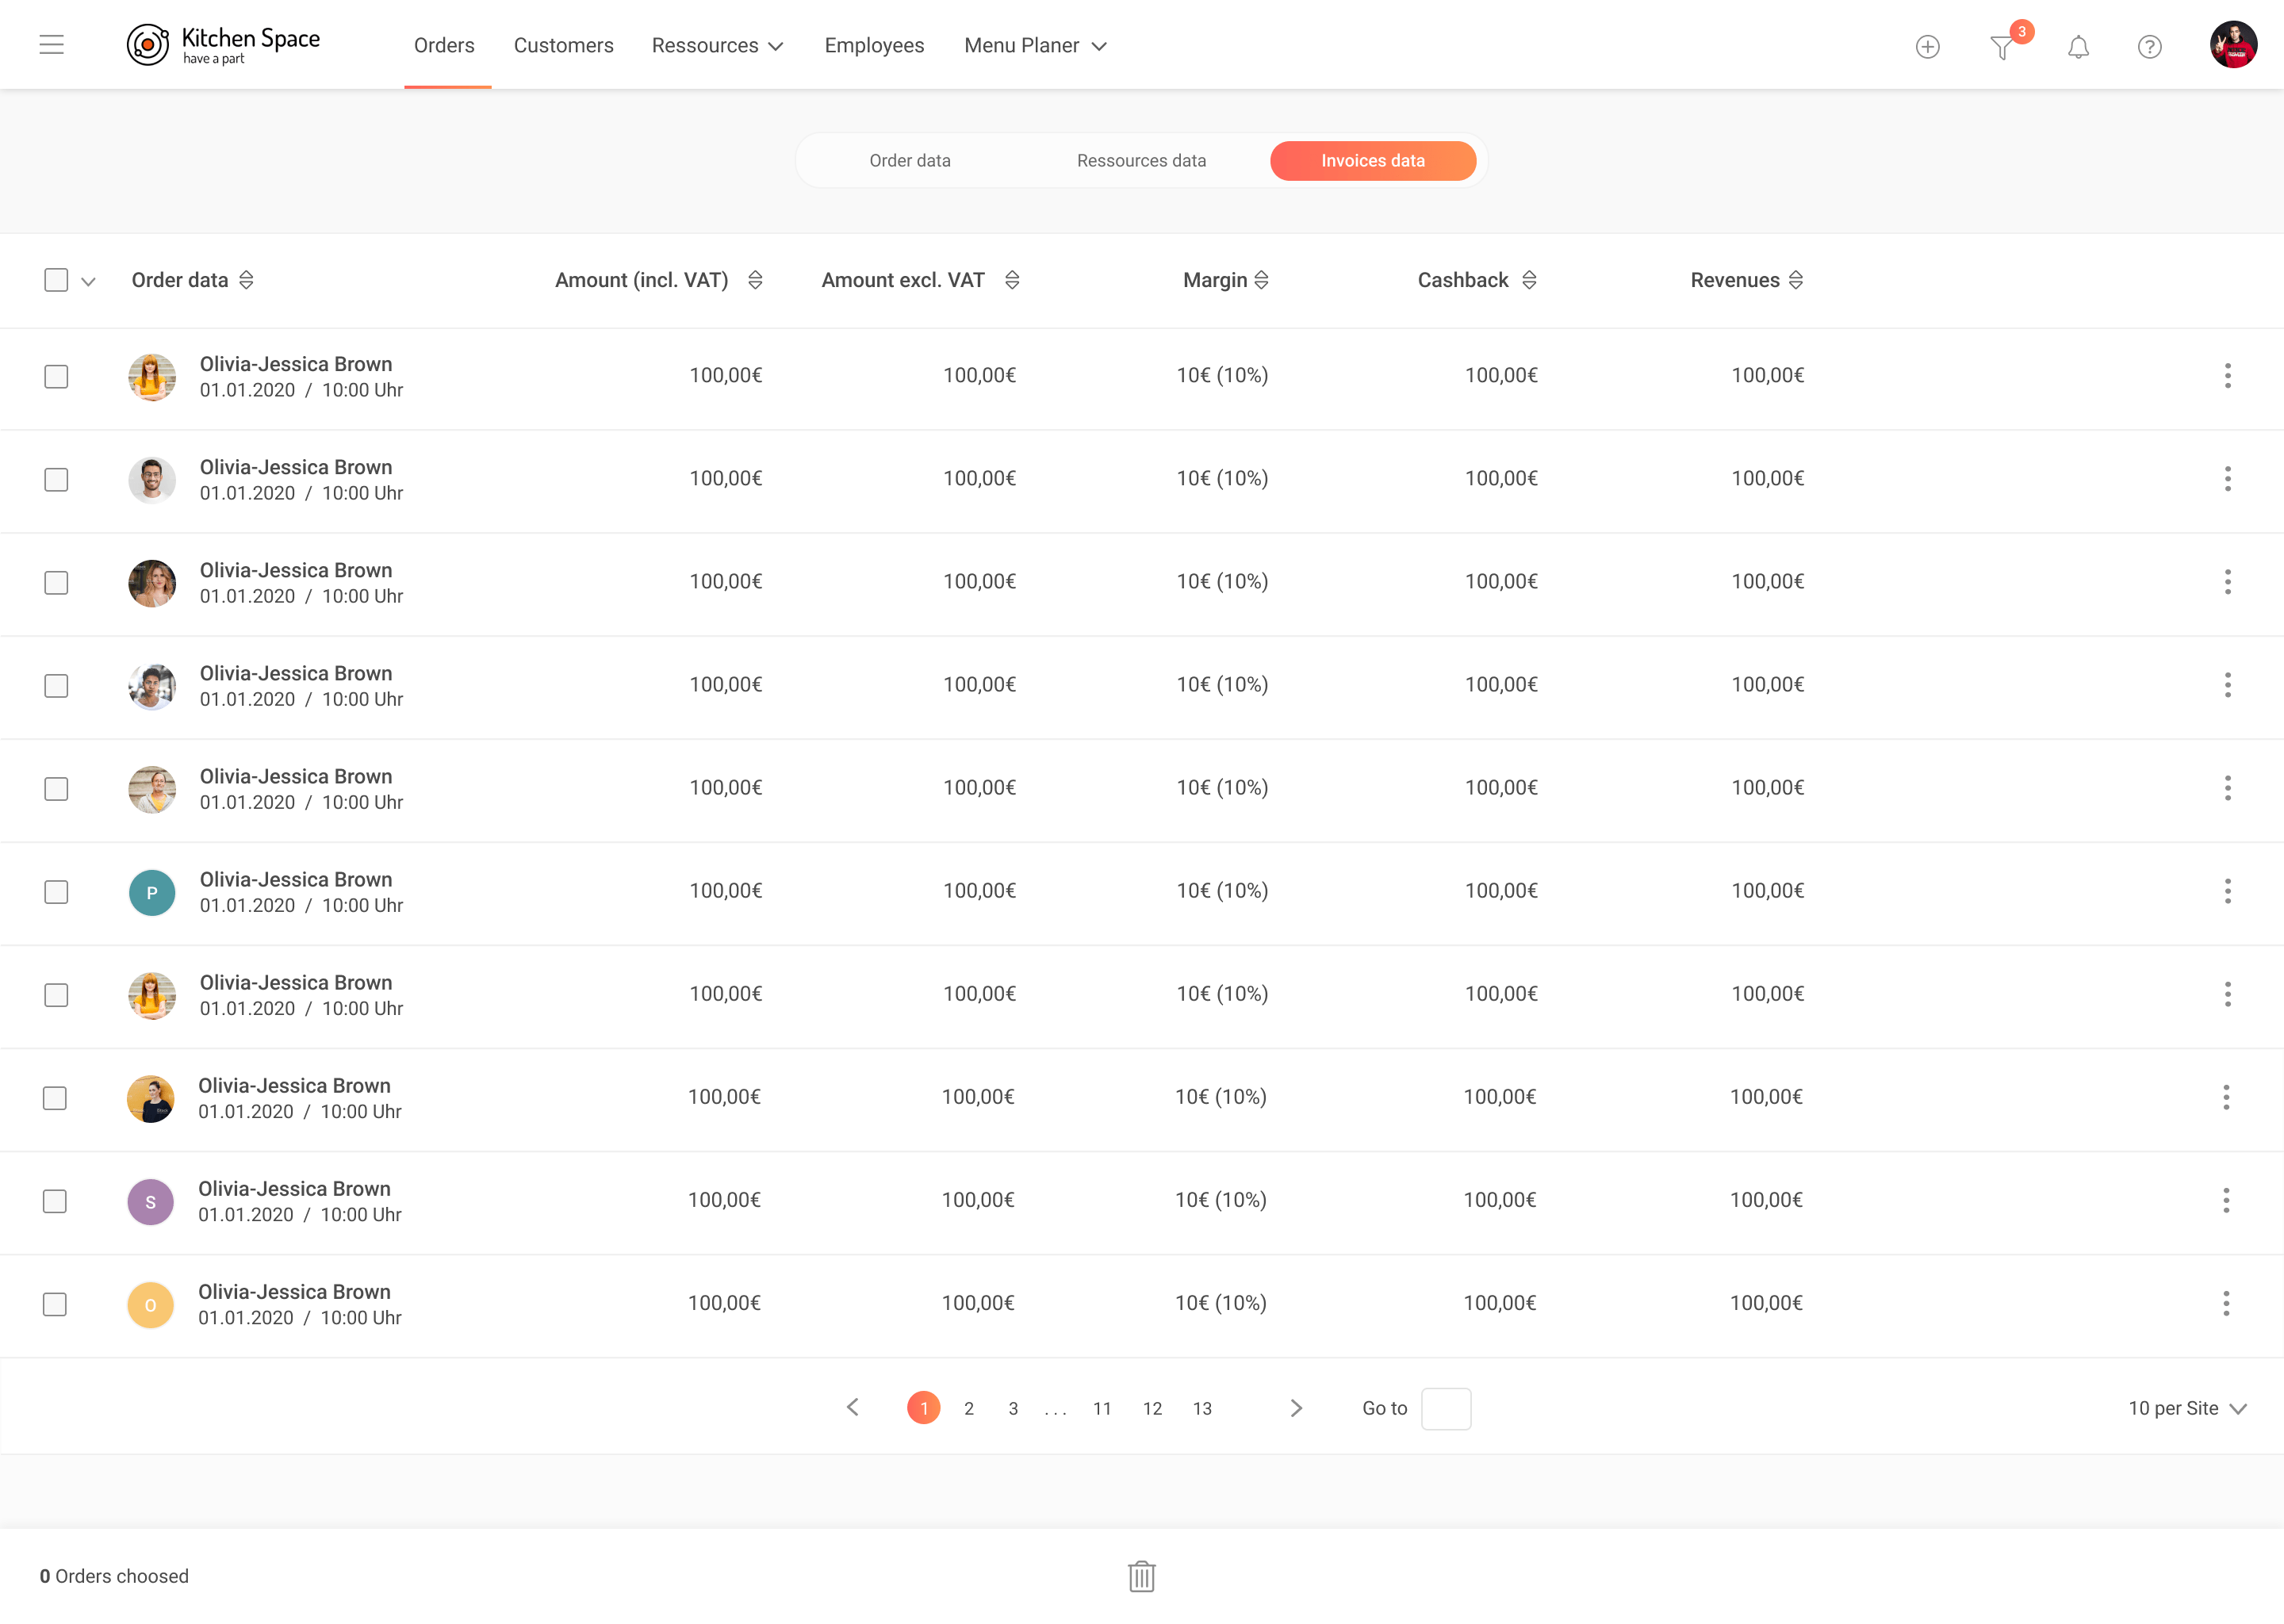Select the Invoices data tab
Image resolution: width=2284 pixels, height=1624 pixels.
tap(1372, 161)
